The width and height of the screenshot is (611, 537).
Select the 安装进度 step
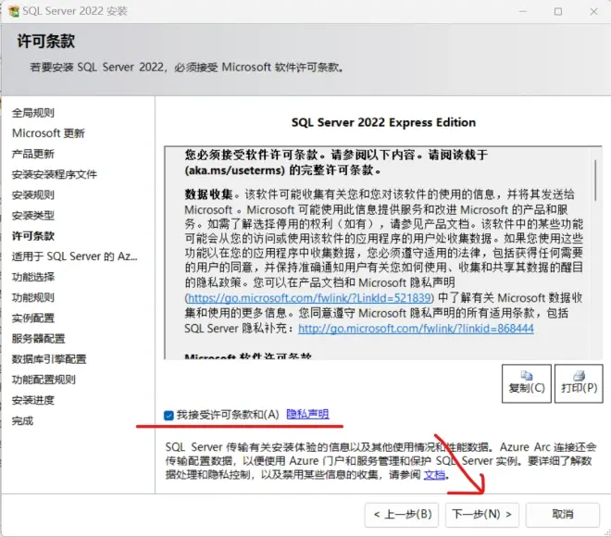point(33,400)
